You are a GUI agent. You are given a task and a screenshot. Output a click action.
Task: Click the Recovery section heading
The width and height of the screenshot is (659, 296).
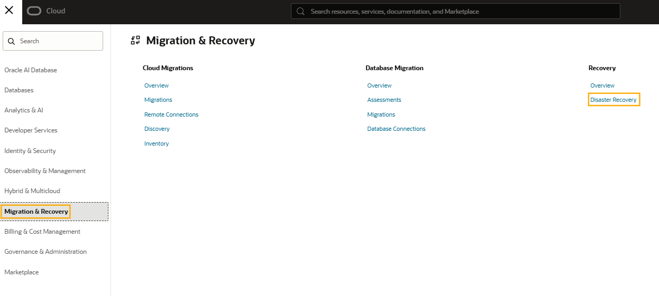602,68
